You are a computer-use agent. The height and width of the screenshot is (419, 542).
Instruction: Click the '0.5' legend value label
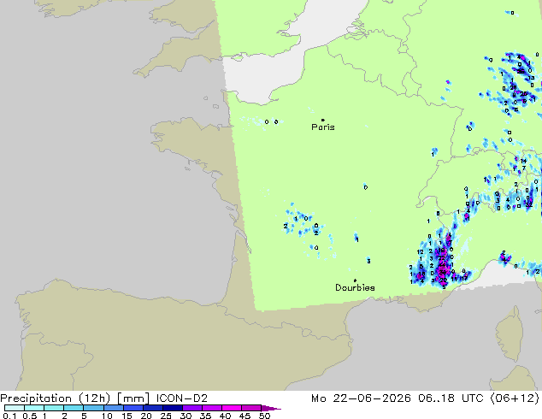pyautogui.click(x=30, y=416)
